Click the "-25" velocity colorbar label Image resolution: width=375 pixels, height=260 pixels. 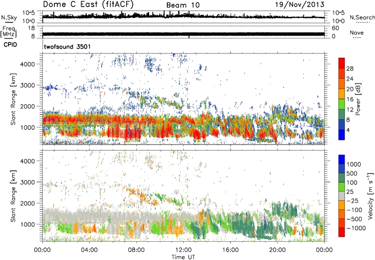pyautogui.click(x=352, y=201)
